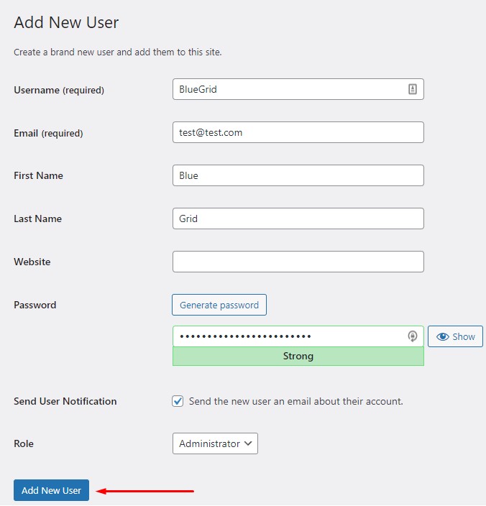Click the autofill contact icon in Username field
Image resolution: width=486 pixels, height=506 pixels.
[413, 89]
